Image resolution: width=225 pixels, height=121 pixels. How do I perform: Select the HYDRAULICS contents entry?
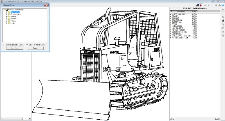click(177, 26)
